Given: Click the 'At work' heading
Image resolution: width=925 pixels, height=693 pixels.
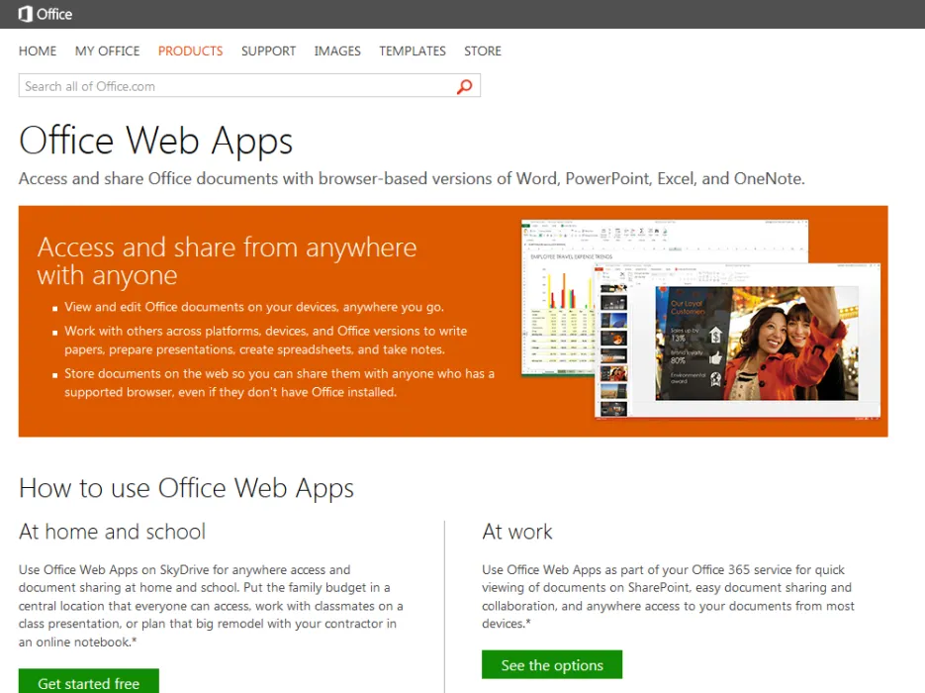Looking at the screenshot, I should pyautogui.click(x=517, y=532).
